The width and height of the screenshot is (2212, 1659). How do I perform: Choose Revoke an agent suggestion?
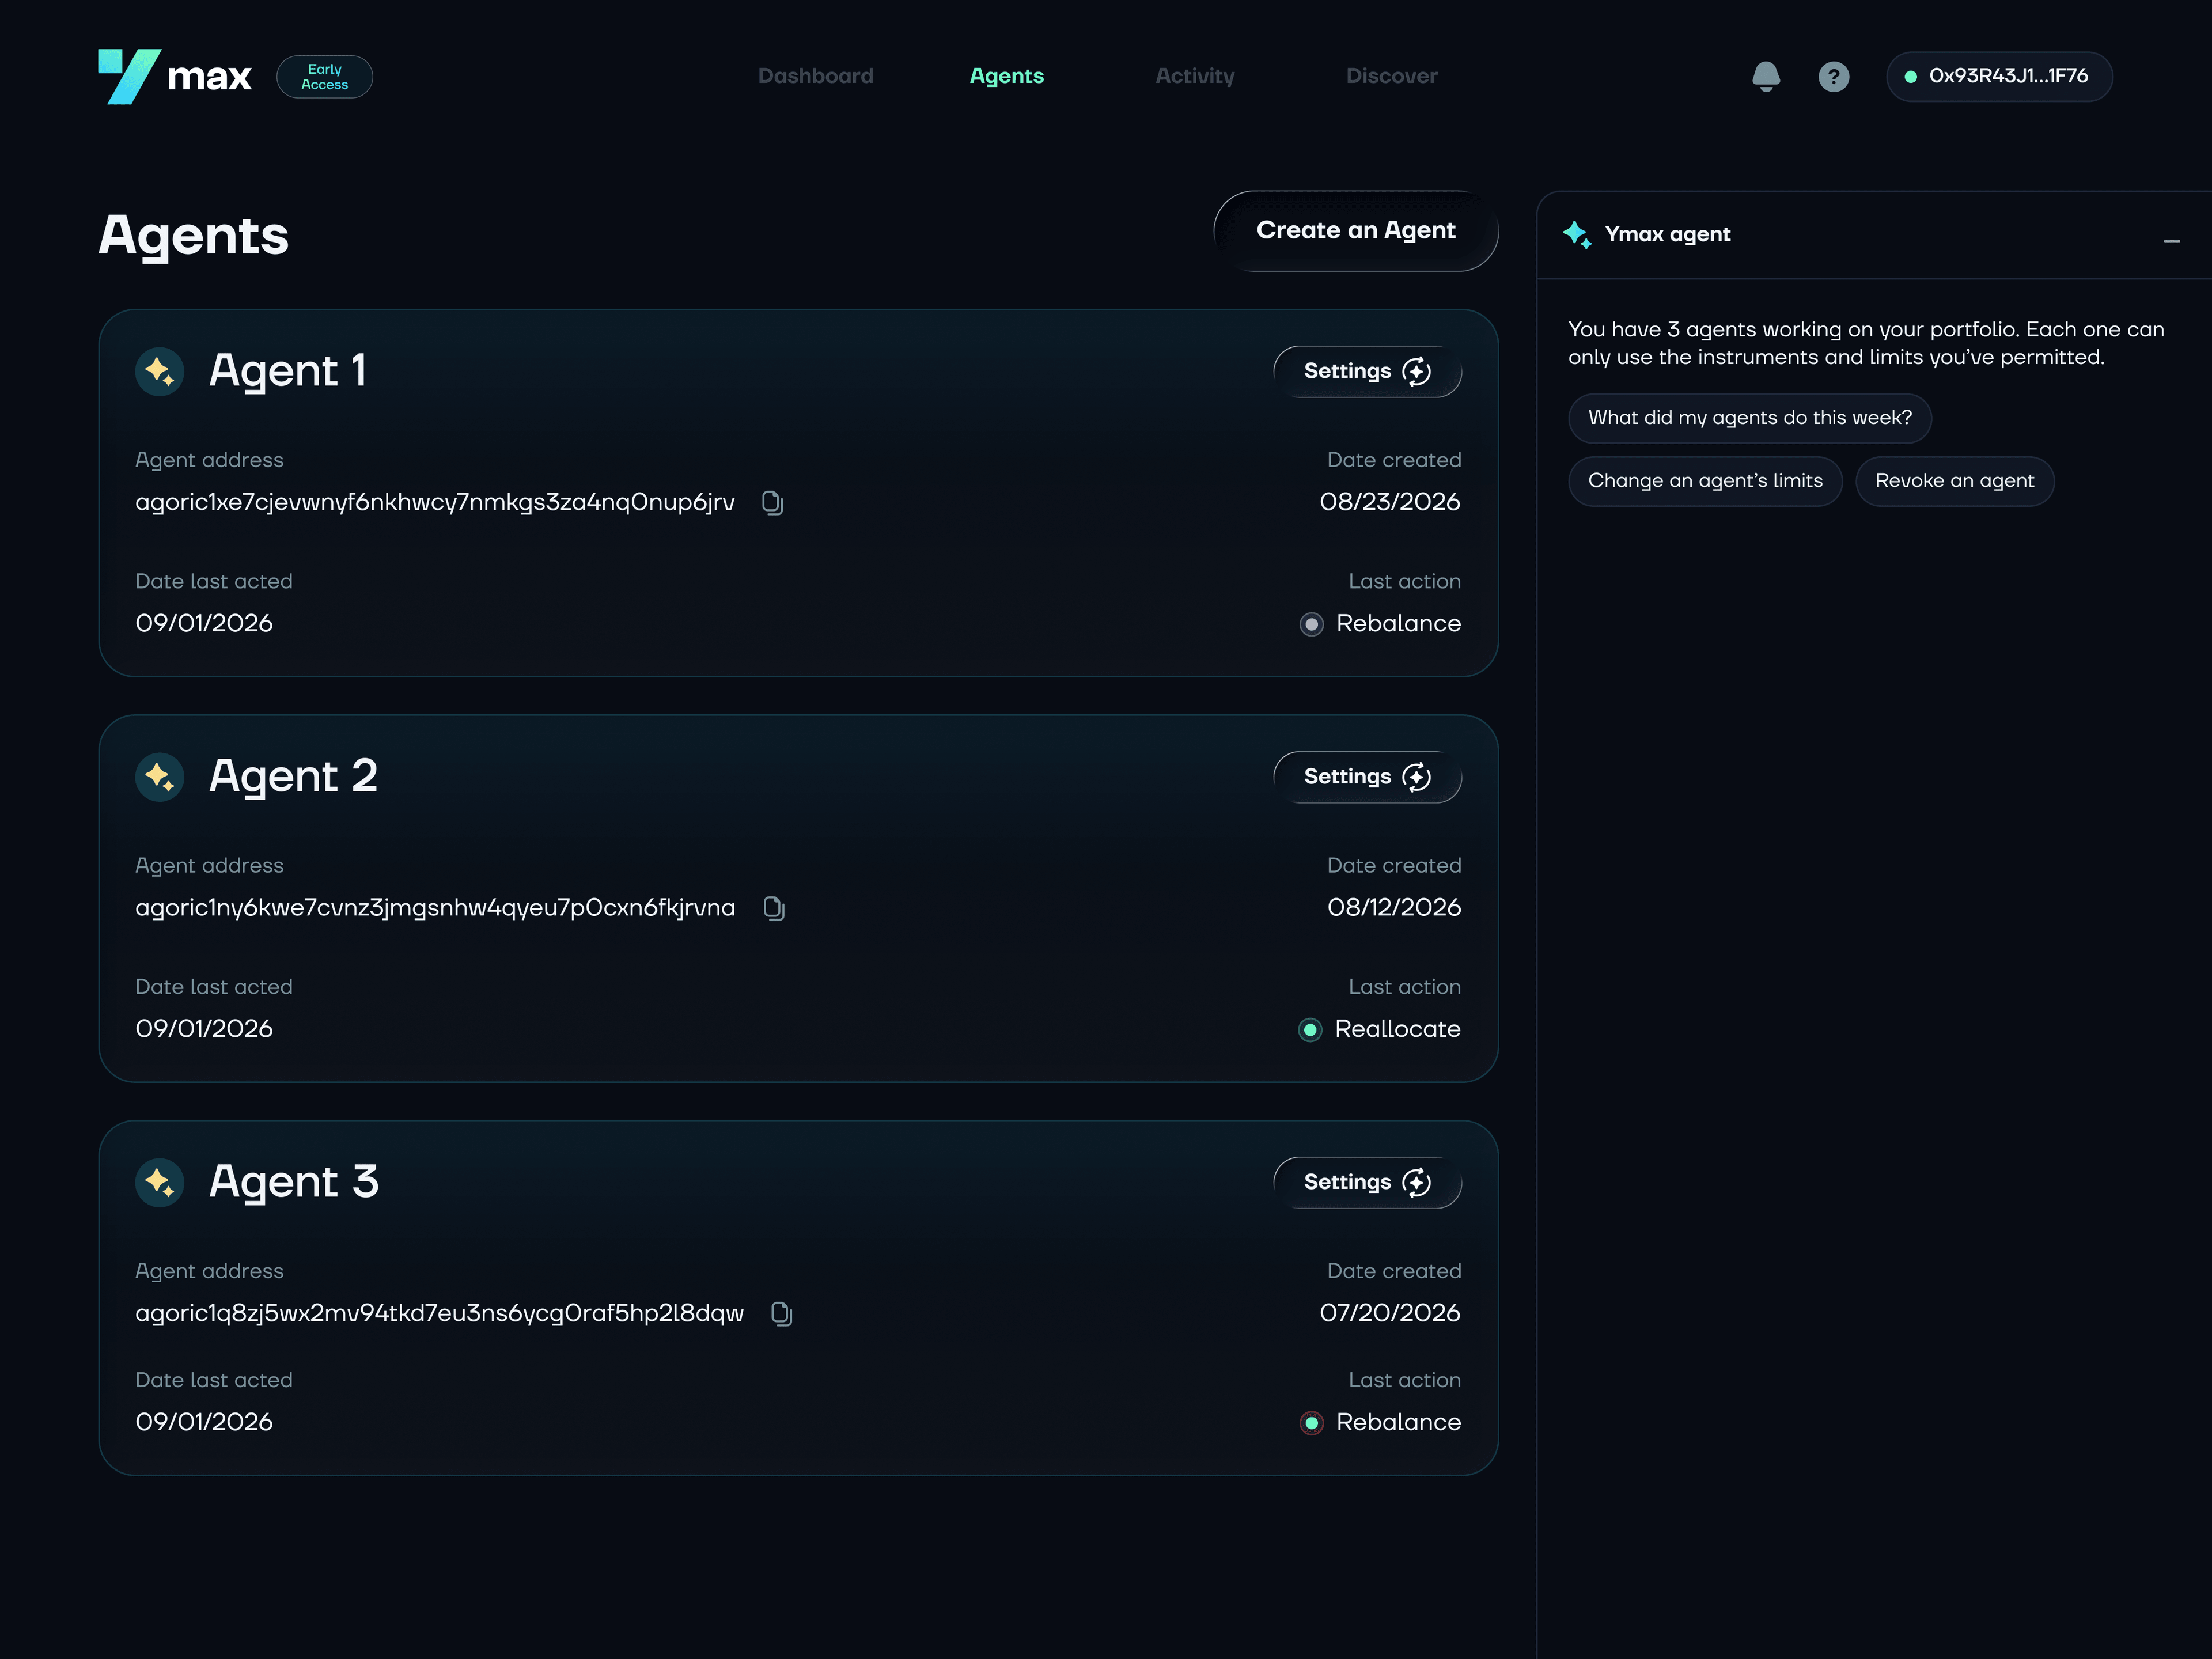pos(1955,481)
